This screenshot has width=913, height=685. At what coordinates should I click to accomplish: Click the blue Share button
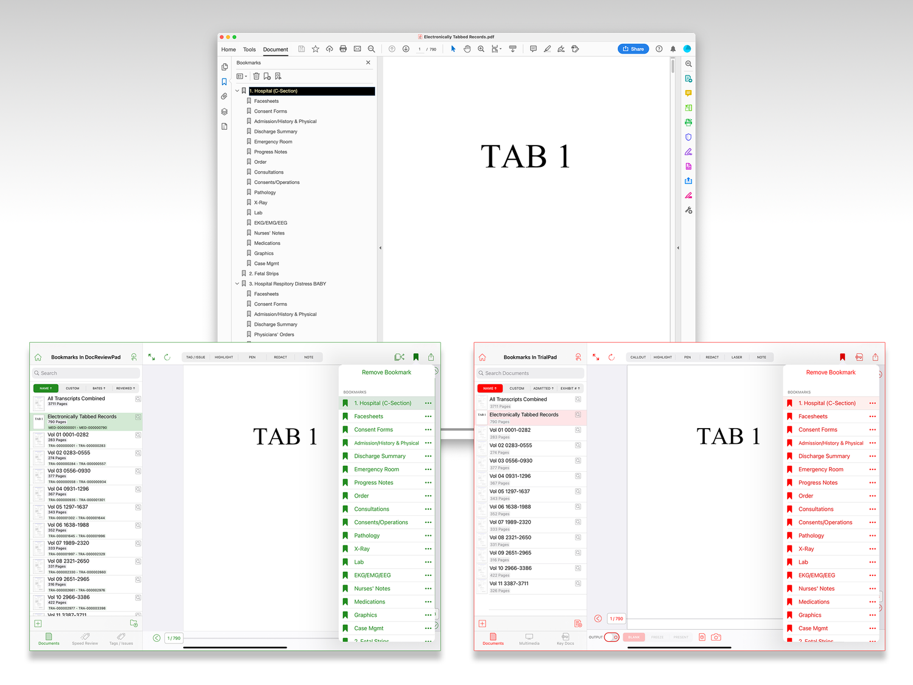(633, 49)
